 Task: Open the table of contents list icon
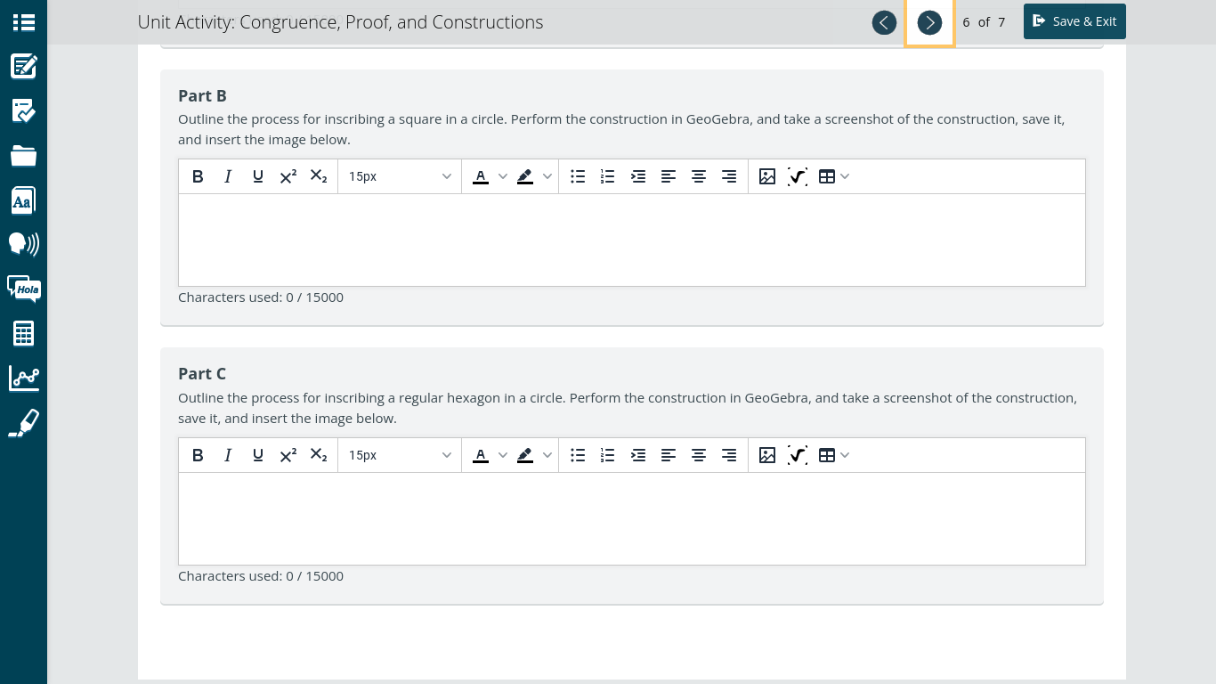23,22
